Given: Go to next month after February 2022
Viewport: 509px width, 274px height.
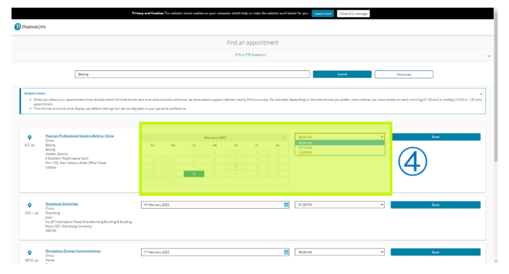Looking at the screenshot, I should tap(285, 138).
